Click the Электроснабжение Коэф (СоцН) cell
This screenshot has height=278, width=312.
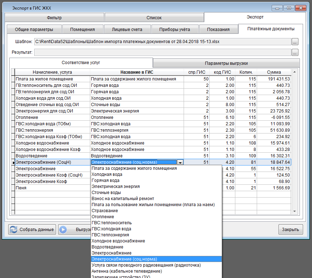[52, 175]
